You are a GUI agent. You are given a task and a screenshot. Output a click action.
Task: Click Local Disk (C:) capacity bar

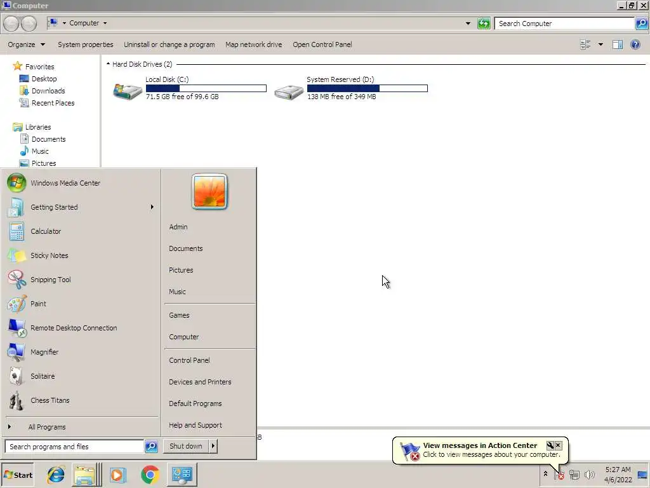206,88
